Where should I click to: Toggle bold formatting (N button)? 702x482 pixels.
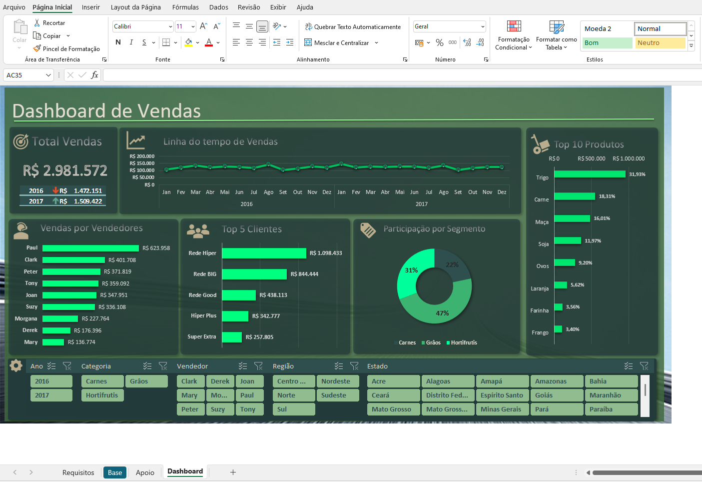[x=118, y=42]
